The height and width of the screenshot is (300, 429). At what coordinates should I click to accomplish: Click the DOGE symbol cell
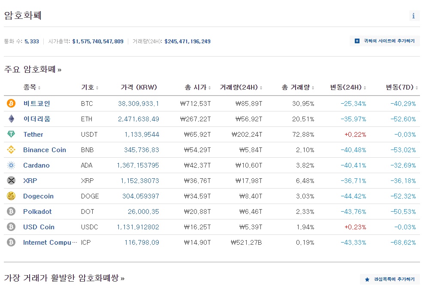point(90,196)
